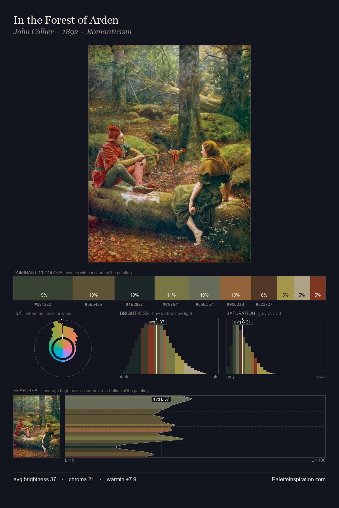Click the 19% dark green swatch
This screenshot has height=508, width=339.
coord(43,288)
